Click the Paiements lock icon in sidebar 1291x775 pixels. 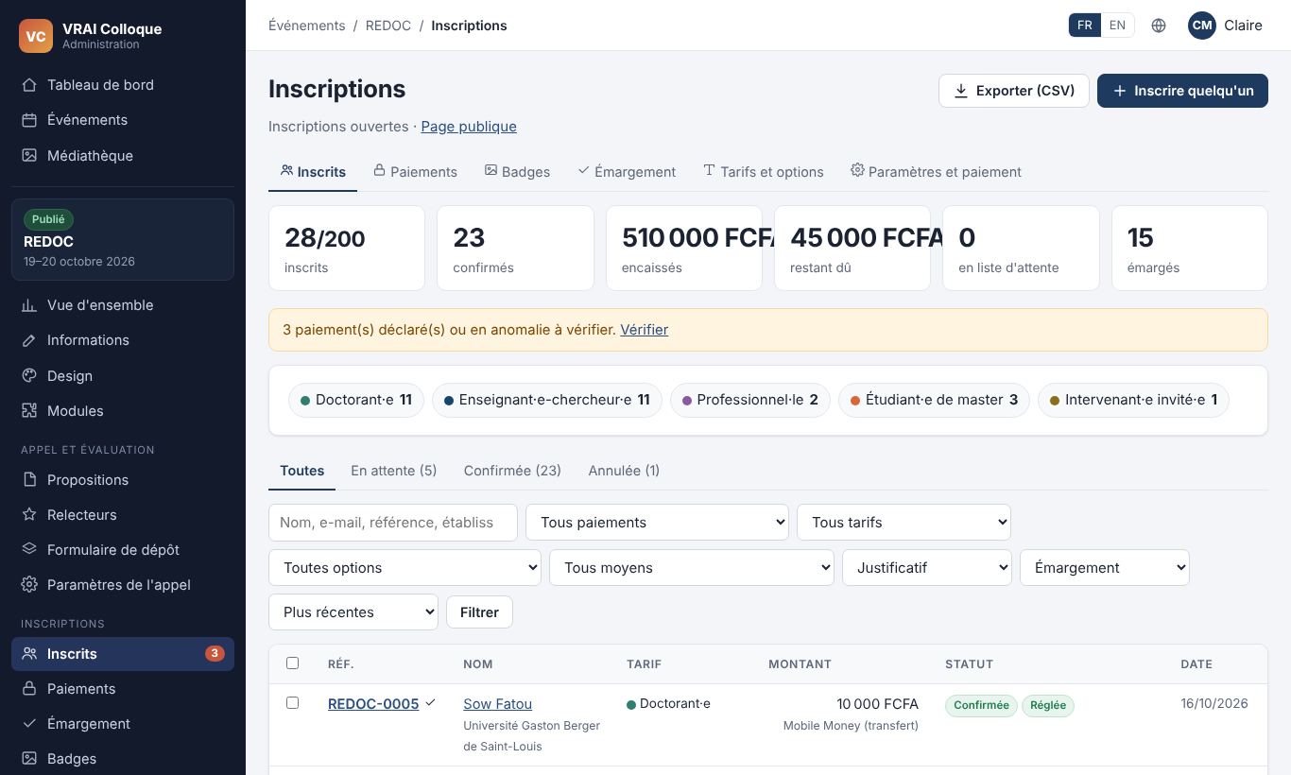pos(29,688)
